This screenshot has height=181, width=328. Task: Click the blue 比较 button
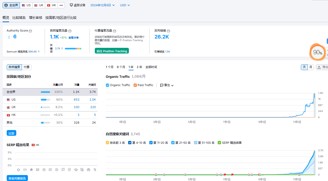coord(11,133)
